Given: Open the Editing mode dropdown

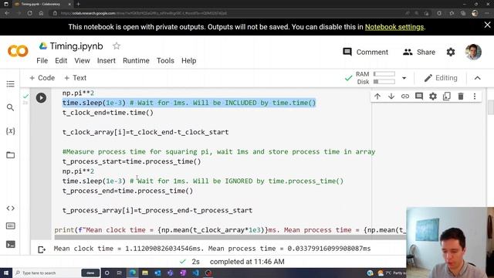Looking at the screenshot, I should click(x=441, y=78).
